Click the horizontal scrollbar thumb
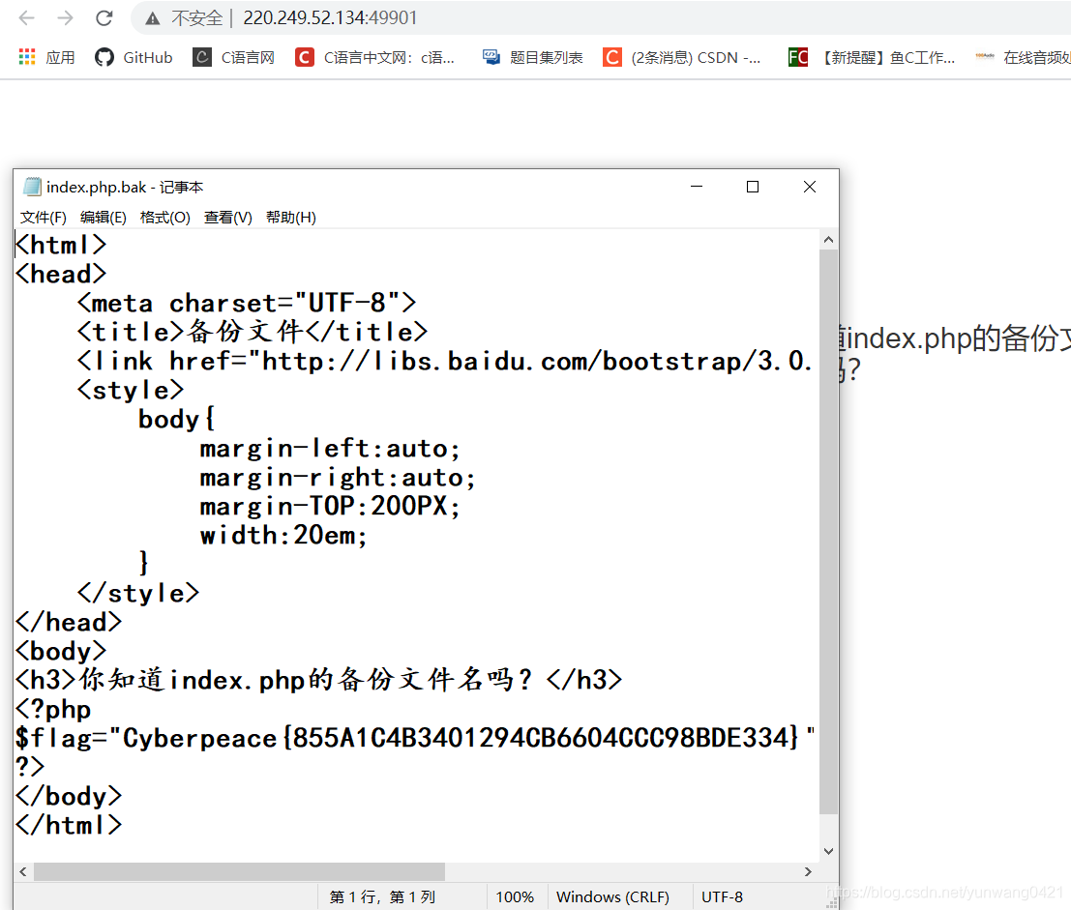This screenshot has width=1071, height=910. (x=239, y=871)
